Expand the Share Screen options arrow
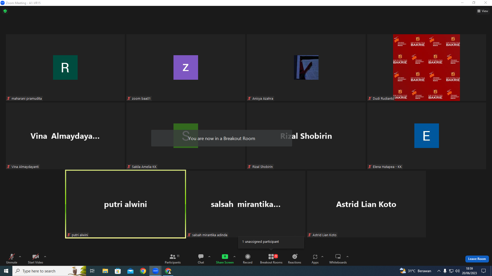492x276 pixels. (234, 257)
